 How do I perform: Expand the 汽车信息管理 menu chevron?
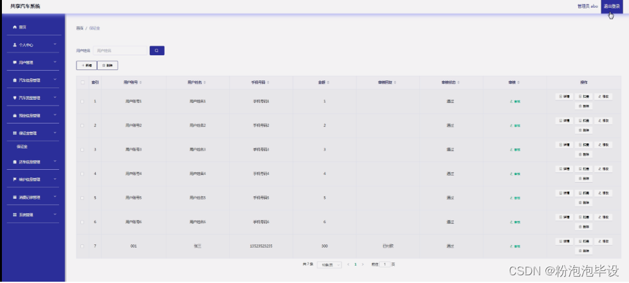click(x=55, y=80)
